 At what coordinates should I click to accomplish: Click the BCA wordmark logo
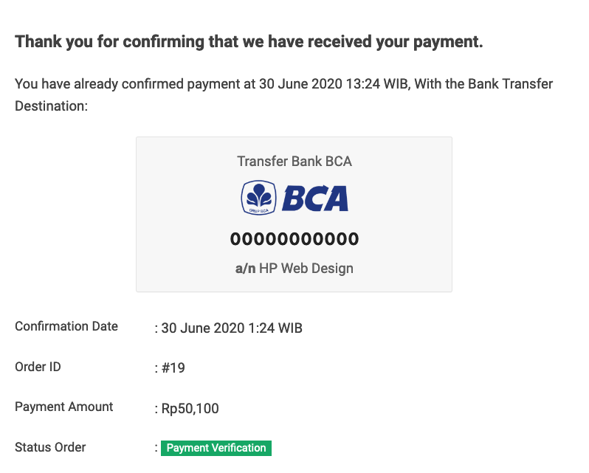[315, 198]
